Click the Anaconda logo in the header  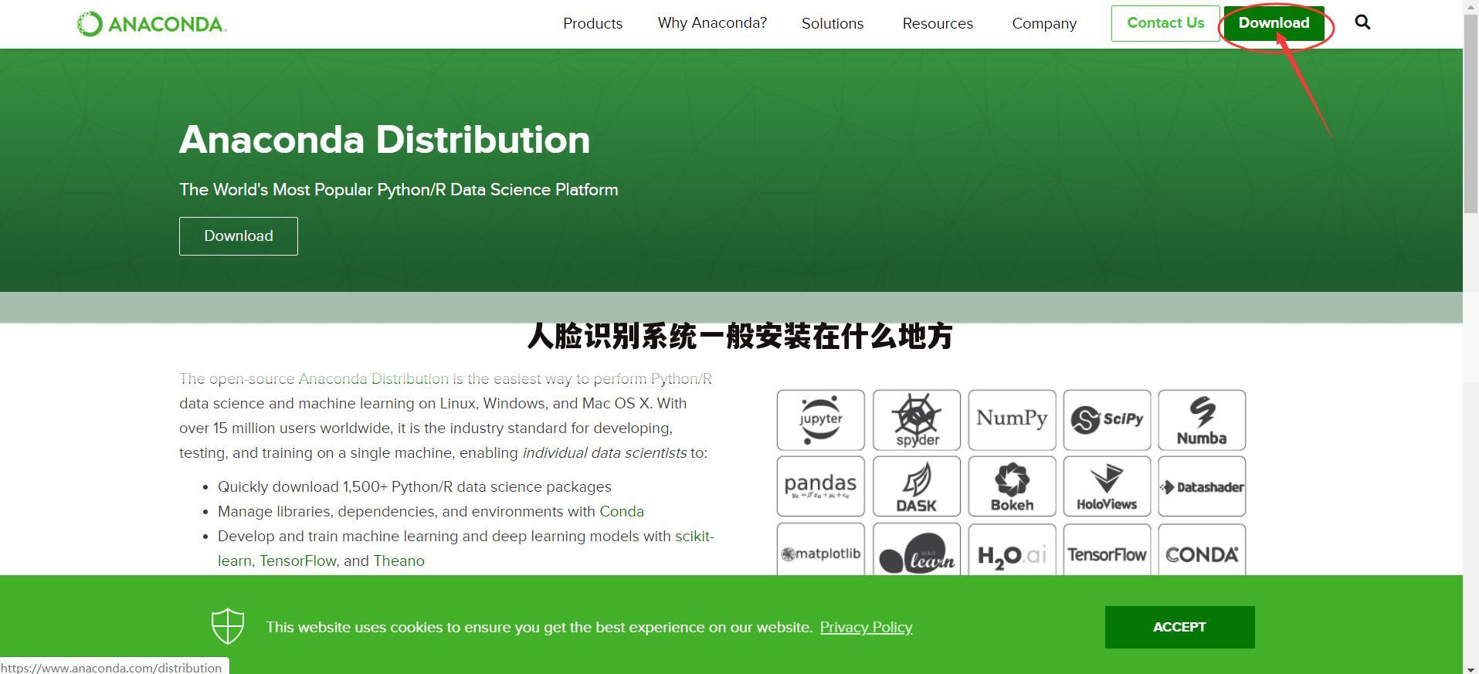151,24
